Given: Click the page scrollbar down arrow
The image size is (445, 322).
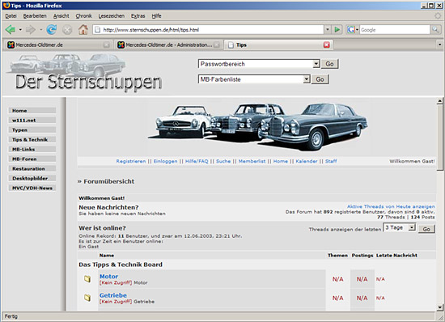Looking at the screenshot, I should pyautogui.click(x=440, y=307).
